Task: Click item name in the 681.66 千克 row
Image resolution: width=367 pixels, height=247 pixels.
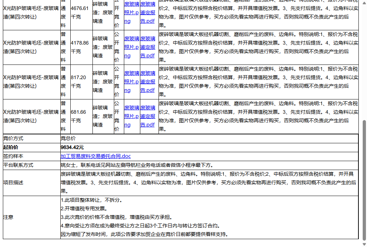Action: tap(31, 117)
